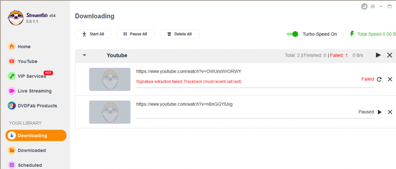This screenshot has height=169, width=396.
Task: Click the StreamFab sloth logo
Action: (16, 18)
